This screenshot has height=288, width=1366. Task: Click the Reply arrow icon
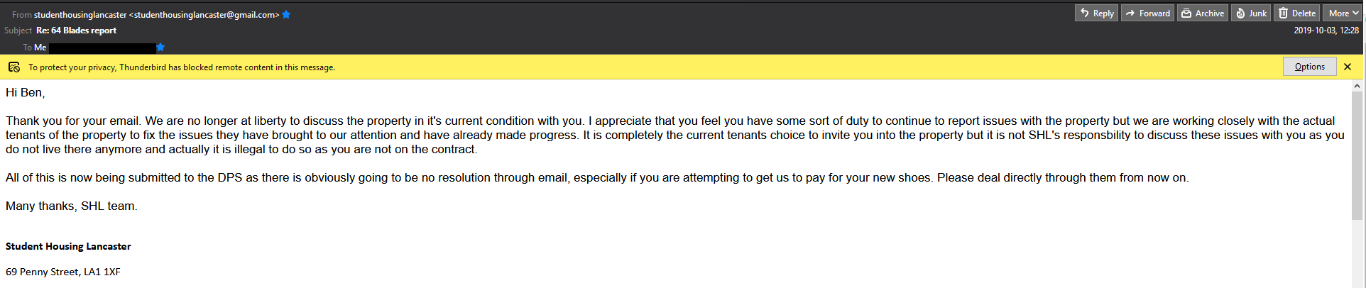pyautogui.click(x=1084, y=13)
